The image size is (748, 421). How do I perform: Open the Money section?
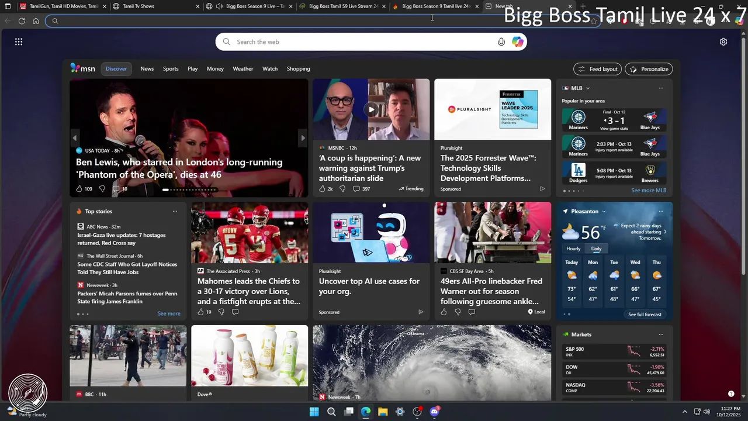(x=215, y=68)
